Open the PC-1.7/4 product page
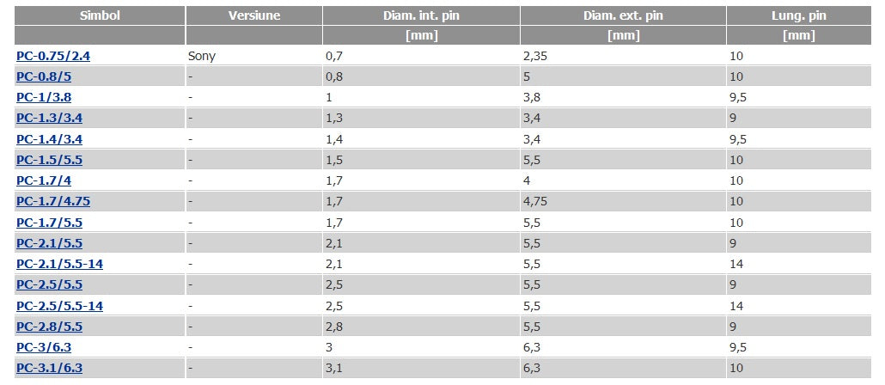The height and width of the screenshot is (385, 885). click(x=44, y=181)
